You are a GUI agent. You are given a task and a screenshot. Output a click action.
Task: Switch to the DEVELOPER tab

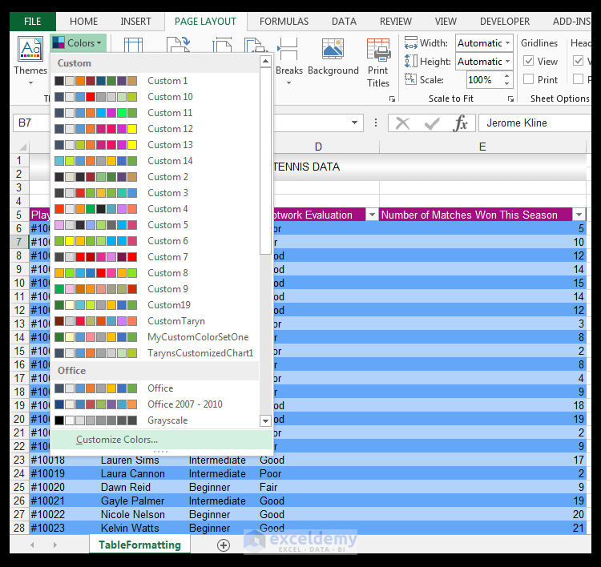coord(505,22)
